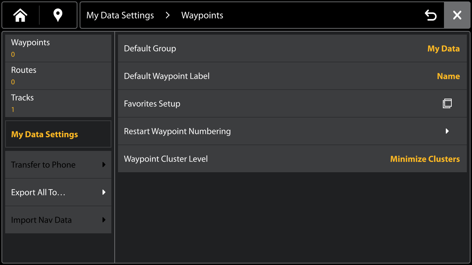Close the settings screen with the X

457,15
